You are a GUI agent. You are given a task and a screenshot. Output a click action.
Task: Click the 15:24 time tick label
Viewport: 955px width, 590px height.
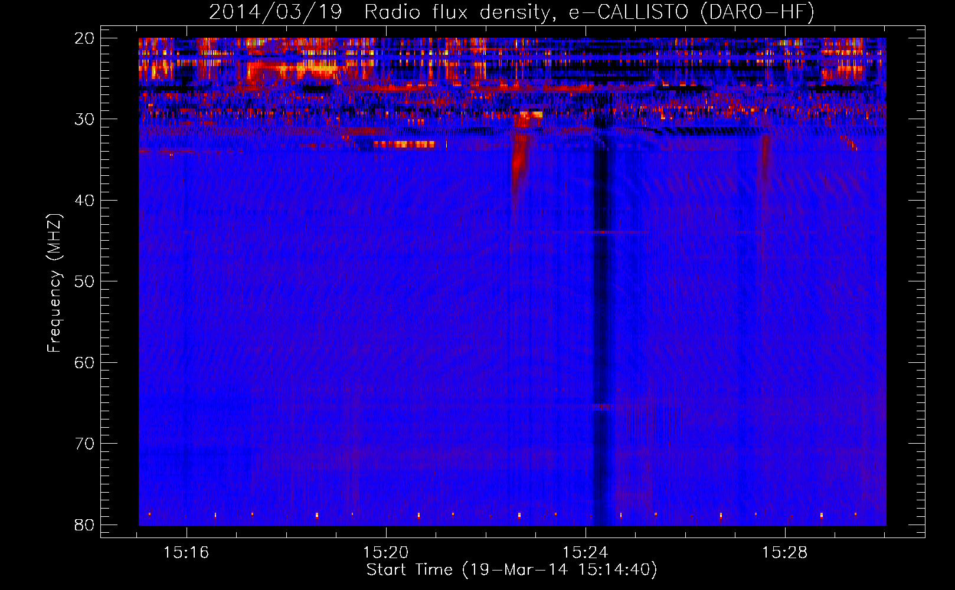[586, 553]
